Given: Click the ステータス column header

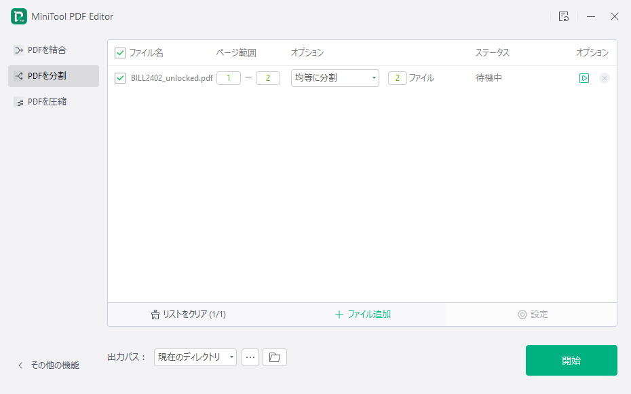Looking at the screenshot, I should [x=492, y=53].
